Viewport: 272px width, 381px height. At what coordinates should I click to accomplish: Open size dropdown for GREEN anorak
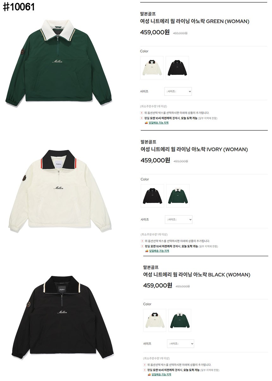178,91
